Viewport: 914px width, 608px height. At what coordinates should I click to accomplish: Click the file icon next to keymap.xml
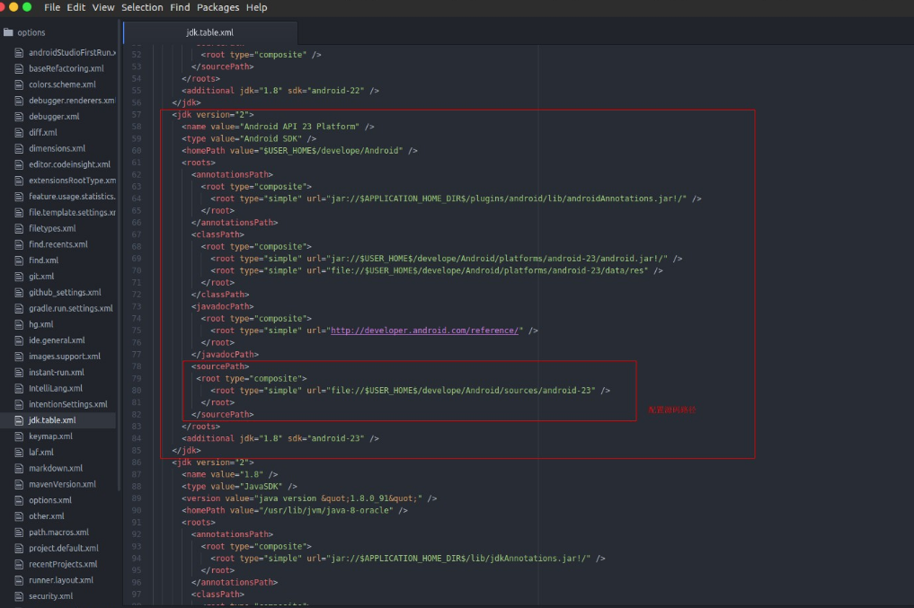21,436
